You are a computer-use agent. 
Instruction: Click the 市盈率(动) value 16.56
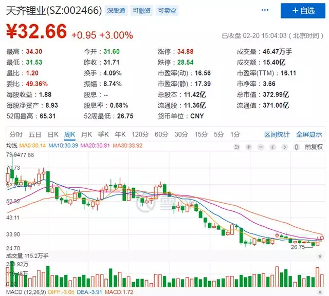point(203,73)
